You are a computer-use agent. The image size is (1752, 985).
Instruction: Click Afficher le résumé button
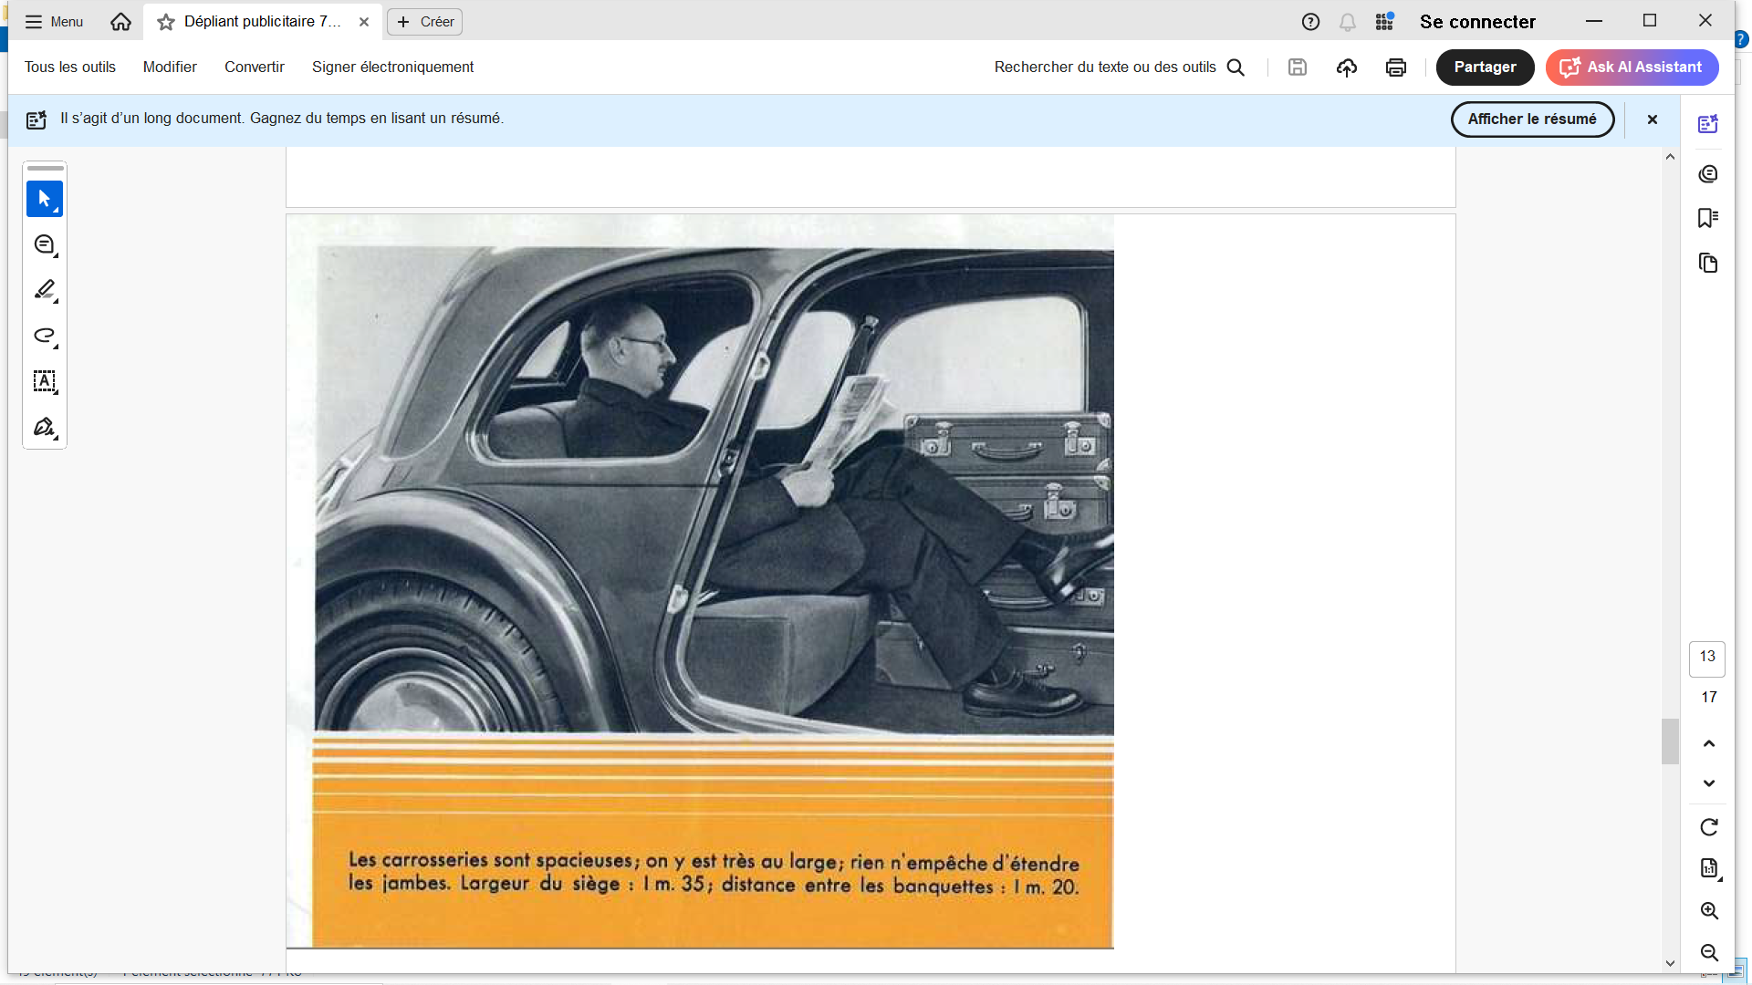click(x=1532, y=119)
